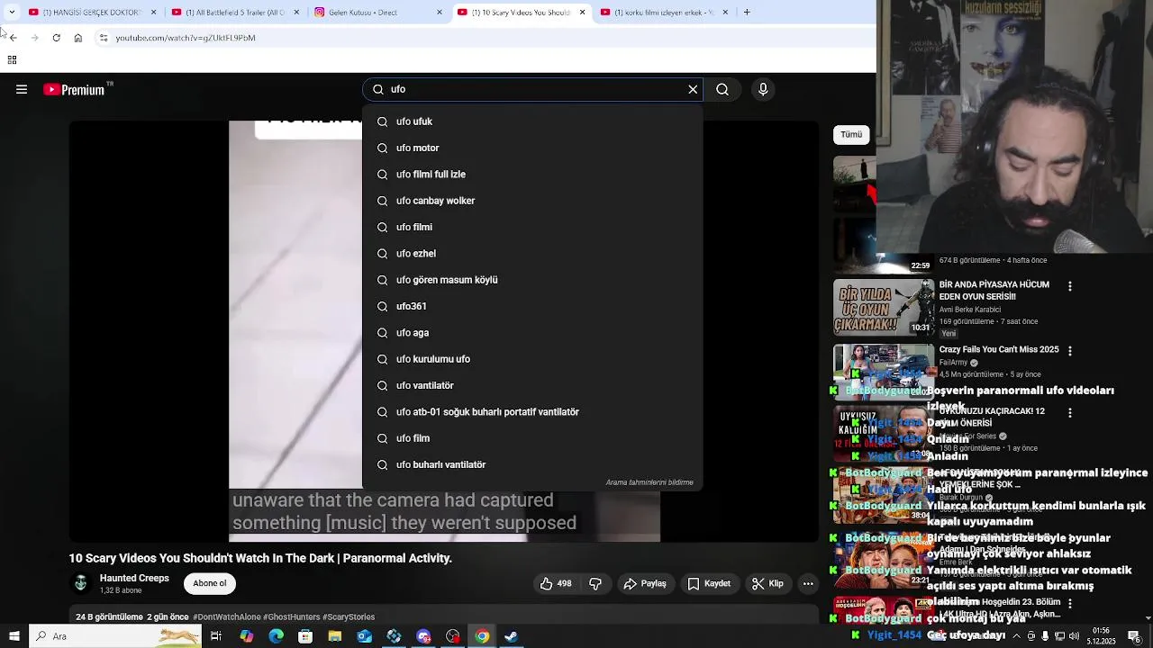Open the Paylaş share button

645,583
